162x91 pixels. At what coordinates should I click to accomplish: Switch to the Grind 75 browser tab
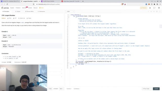[10, 1]
